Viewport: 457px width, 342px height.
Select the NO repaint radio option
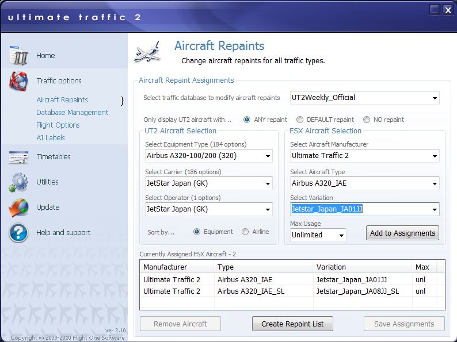[x=367, y=120]
